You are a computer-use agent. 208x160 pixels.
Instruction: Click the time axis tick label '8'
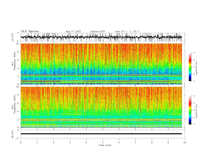pyautogui.click(x=152, y=142)
